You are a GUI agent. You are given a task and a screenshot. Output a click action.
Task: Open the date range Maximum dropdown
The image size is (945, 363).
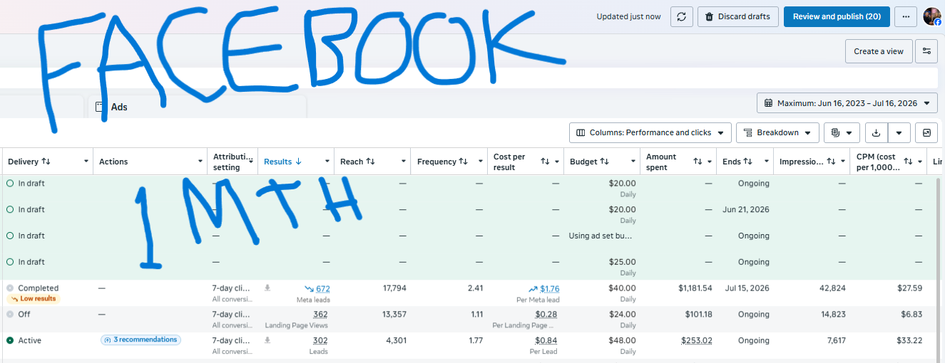click(847, 103)
